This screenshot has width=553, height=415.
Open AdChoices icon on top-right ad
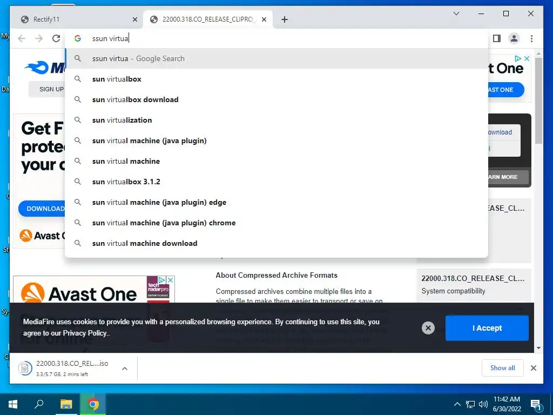(518, 58)
